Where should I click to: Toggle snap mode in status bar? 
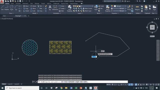coord(115,84)
